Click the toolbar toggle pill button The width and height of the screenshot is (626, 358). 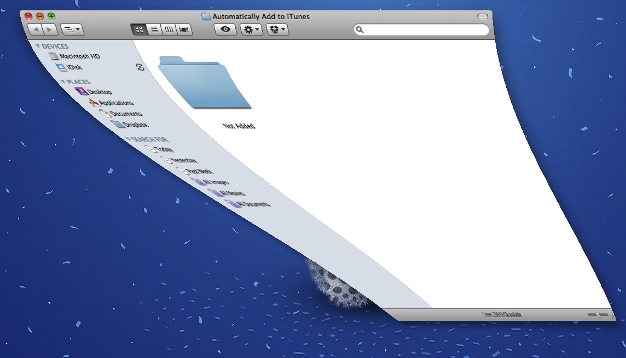(482, 16)
